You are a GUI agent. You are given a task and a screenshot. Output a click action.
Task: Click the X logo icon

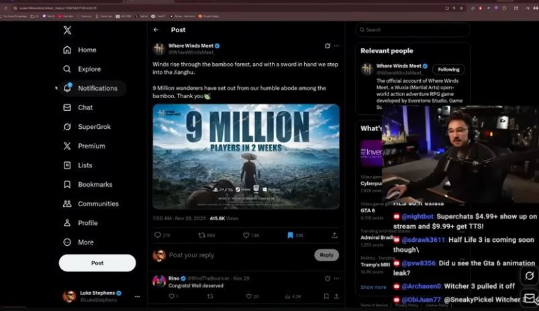point(67,30)
